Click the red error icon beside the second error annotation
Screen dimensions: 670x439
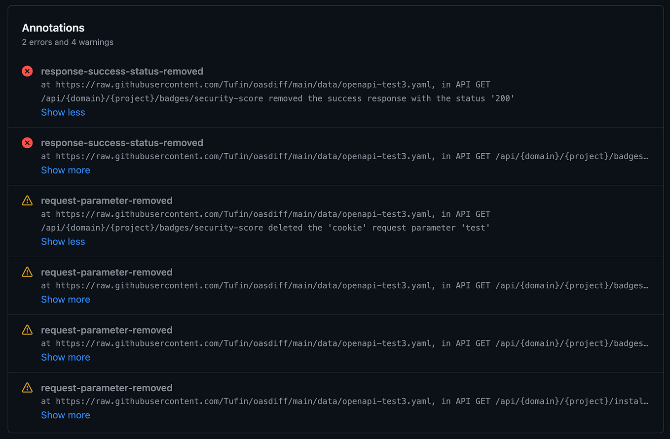tap(27, 142)
